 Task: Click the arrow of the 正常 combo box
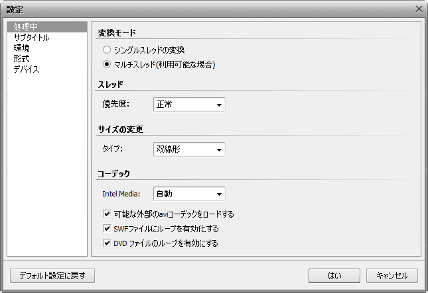coord(219,105)
